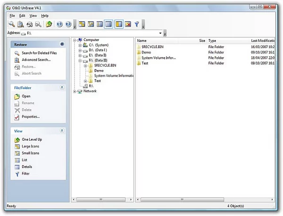Expand the D:\ (Data I) drive node
Screen dimensions: 283x216
point(80,50)
